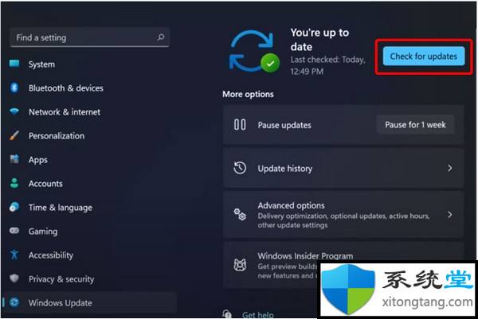Click the search magnifier icon
This screenshot has height=319, width=478.
(161, 37)
